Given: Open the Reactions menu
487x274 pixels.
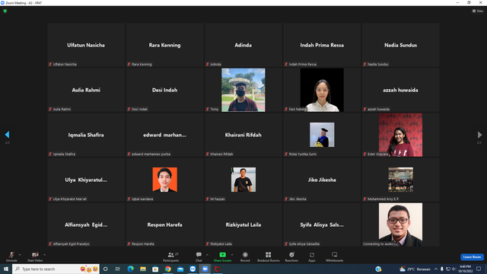Looking at the screenshot, I should (x=291, y=256).
